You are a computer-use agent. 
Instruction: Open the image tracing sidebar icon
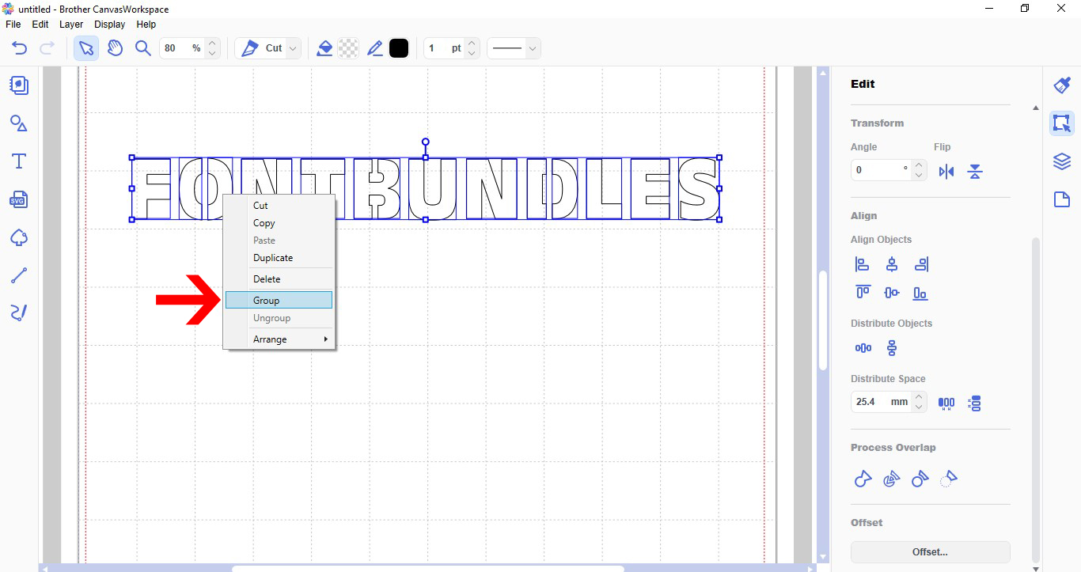pyautogui.click(x=19, y=237)
